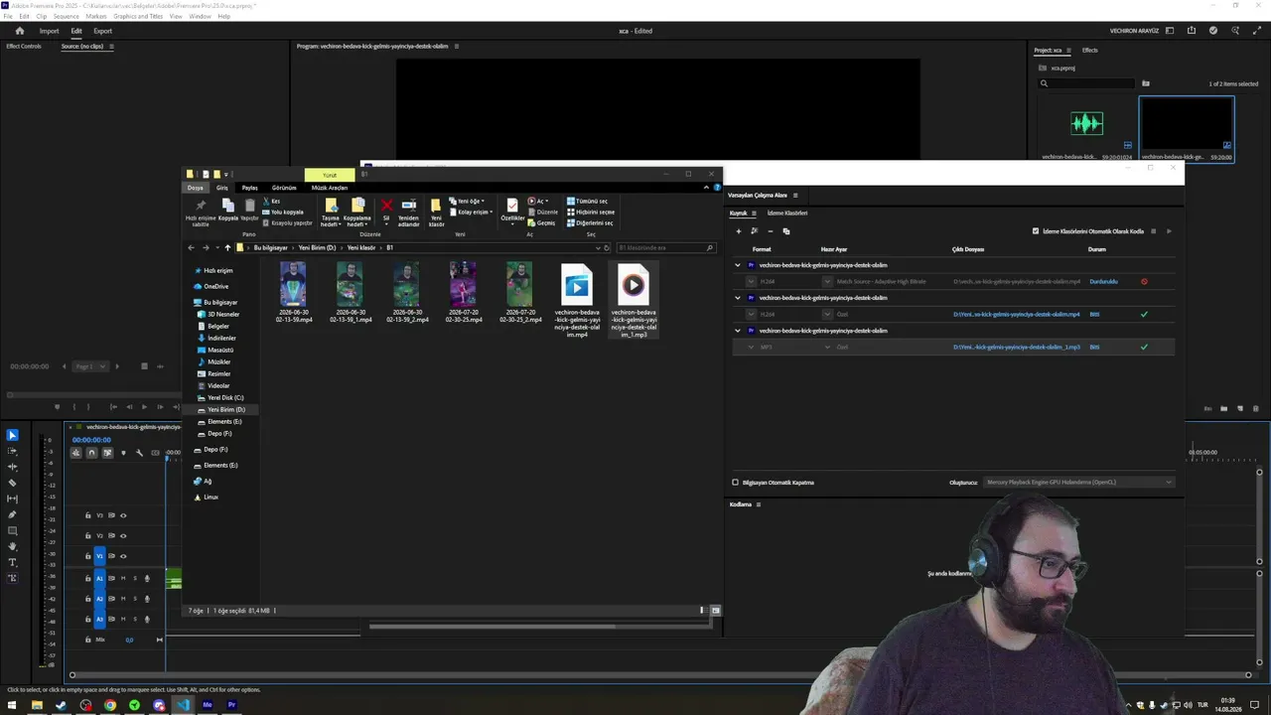Solo audio track A2
The height and width of the screenshot is (715, 1271).
tap(135, 599)
